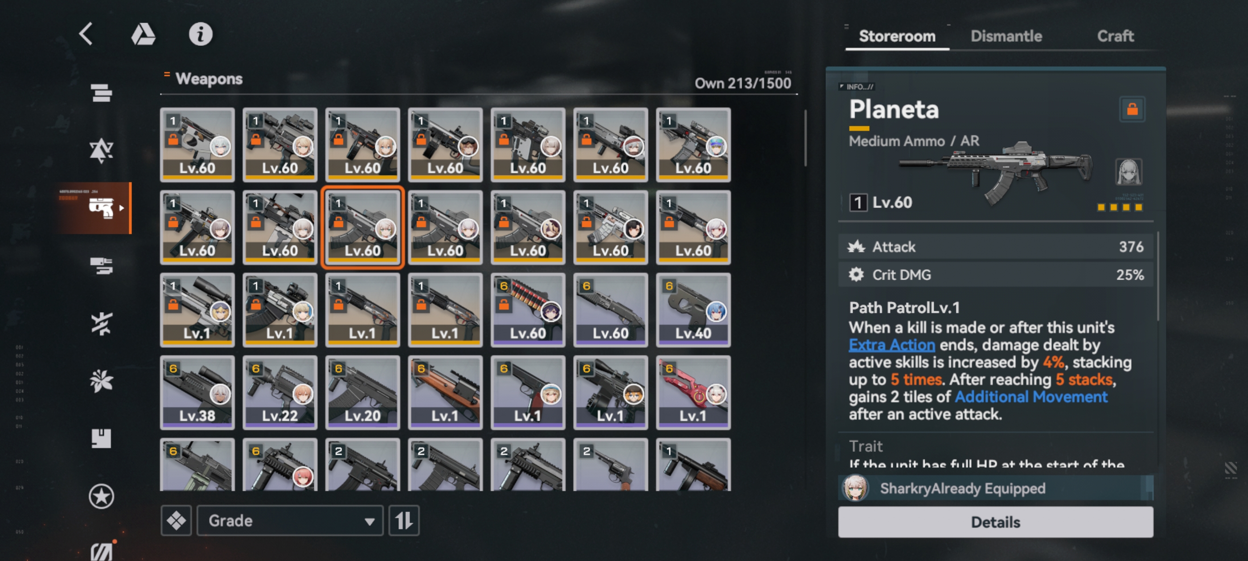Select the star-in-circle sidebar icon
1248x561 pixels.
tap(101, 496)
